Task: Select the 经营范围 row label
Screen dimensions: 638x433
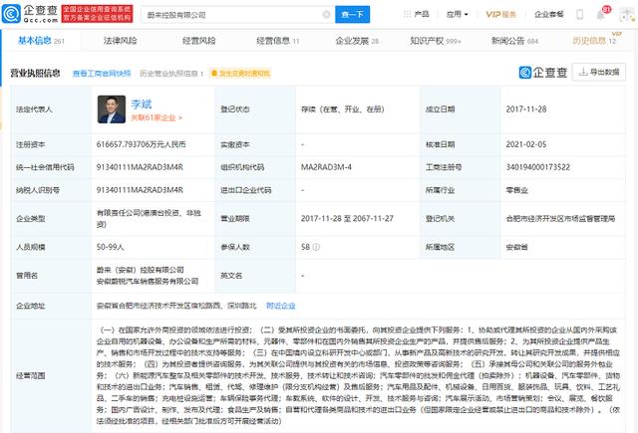Action: pos(31,375)
